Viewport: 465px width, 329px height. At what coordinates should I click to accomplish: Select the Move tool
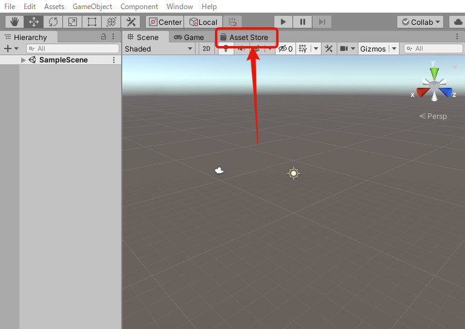pos(34,22)
